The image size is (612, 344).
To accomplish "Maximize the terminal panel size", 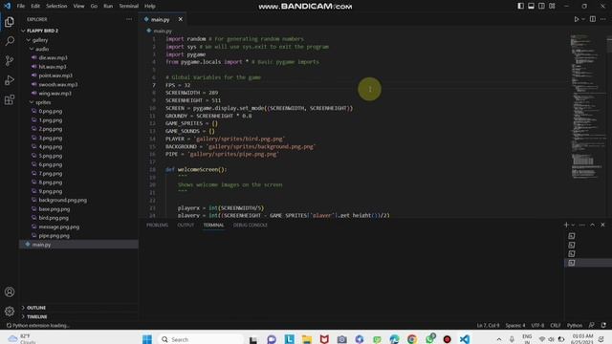I will pyautogui.click(x=593, y=226).
